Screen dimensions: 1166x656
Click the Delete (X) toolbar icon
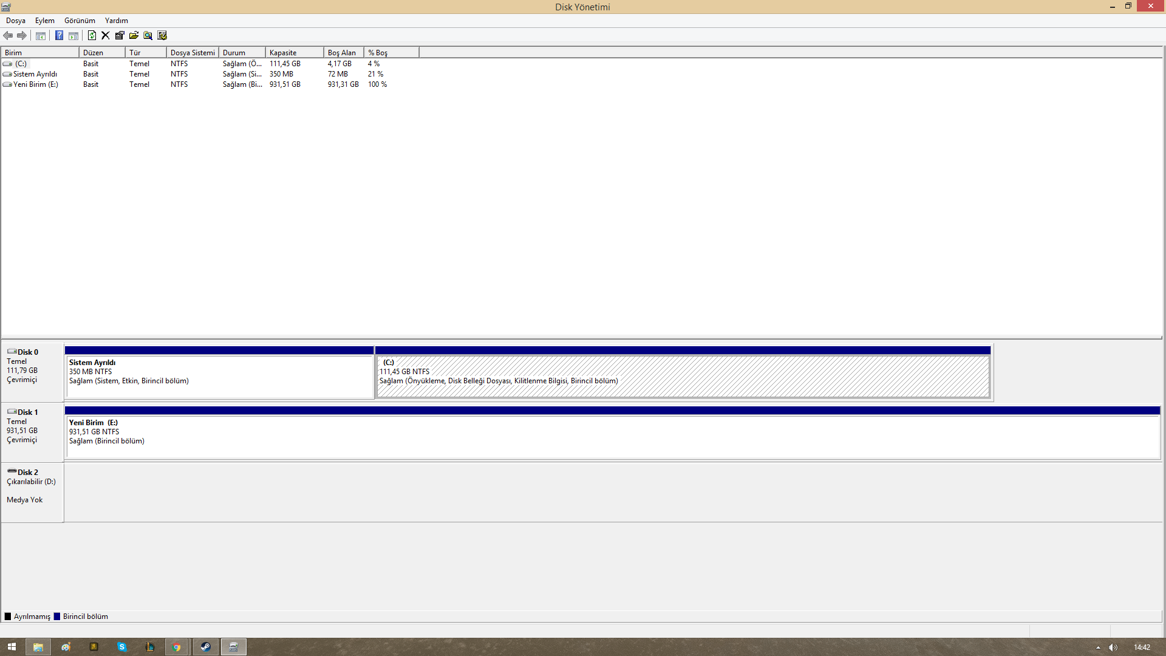point(106,35)
